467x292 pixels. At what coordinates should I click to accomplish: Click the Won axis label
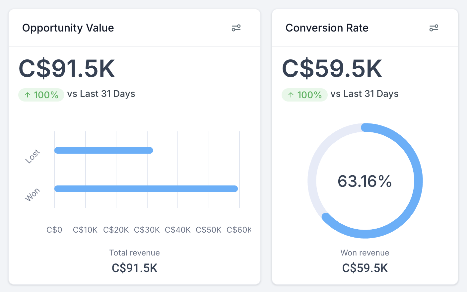32,193
